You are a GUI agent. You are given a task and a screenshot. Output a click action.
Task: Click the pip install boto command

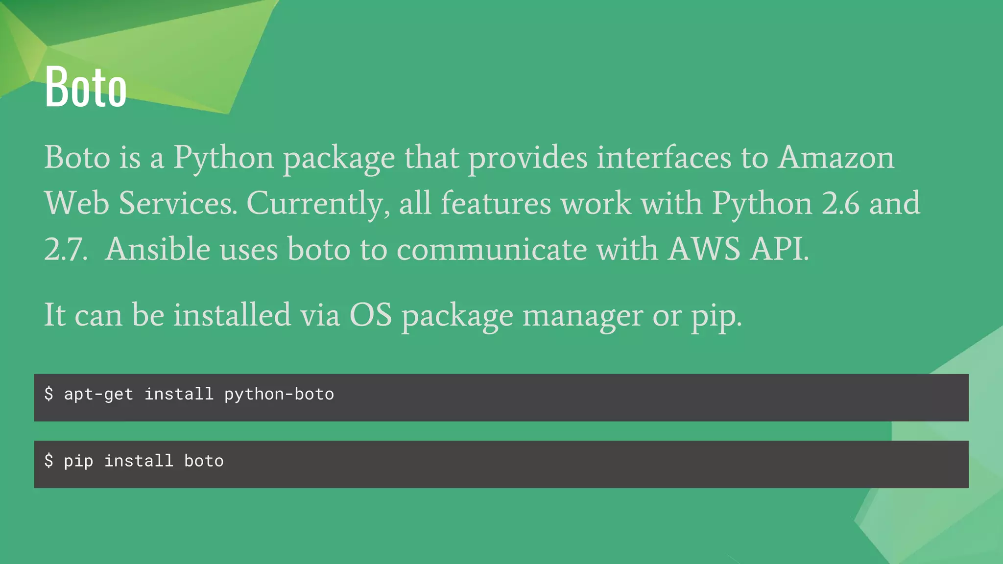point(143,461)
